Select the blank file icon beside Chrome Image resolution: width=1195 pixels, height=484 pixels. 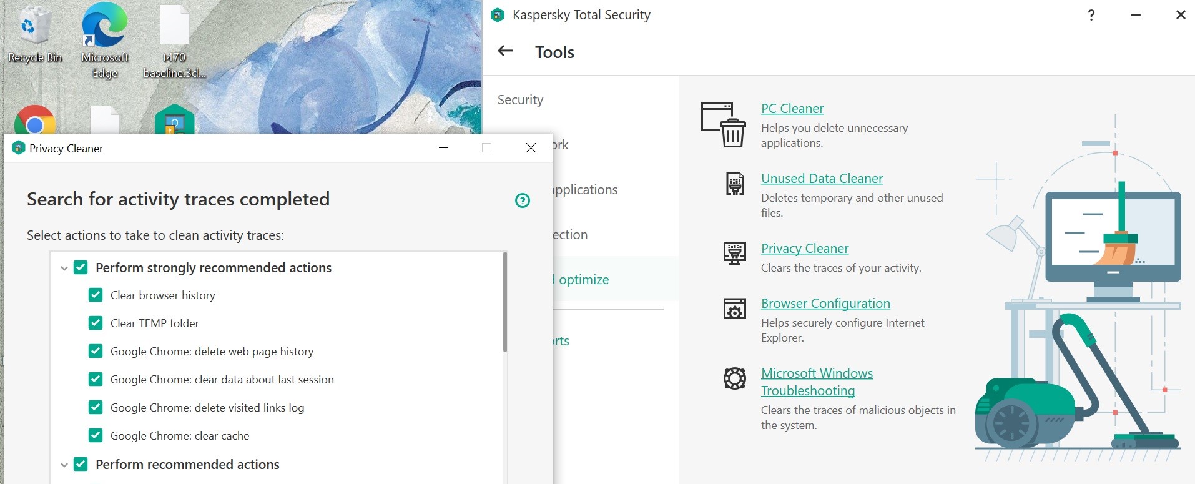(x=105, y=120)
